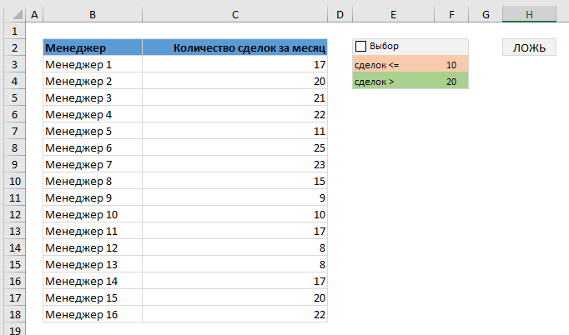This screenshot has width=569, height=335.
Task: Click deal count 8 for Менеджер 12
Action: tap(234, 247)
